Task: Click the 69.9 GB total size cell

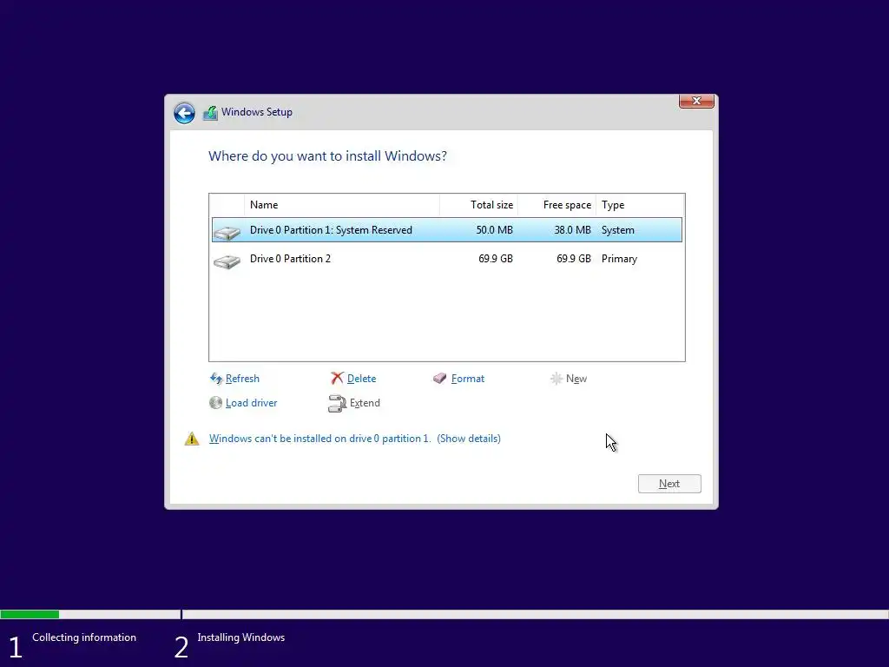Action: [496, 259]
